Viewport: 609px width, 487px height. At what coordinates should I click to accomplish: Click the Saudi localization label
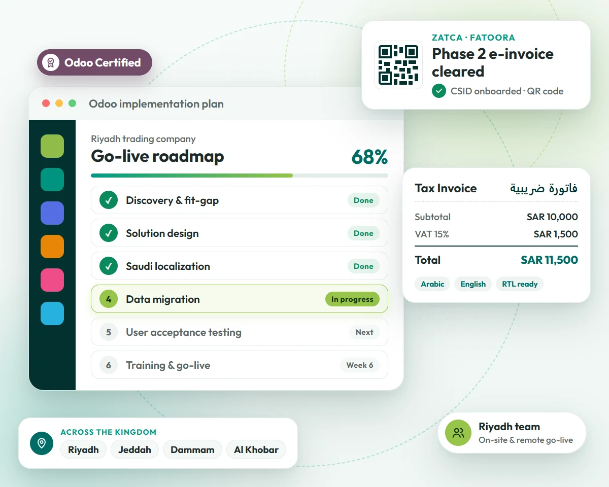(168, 266)
